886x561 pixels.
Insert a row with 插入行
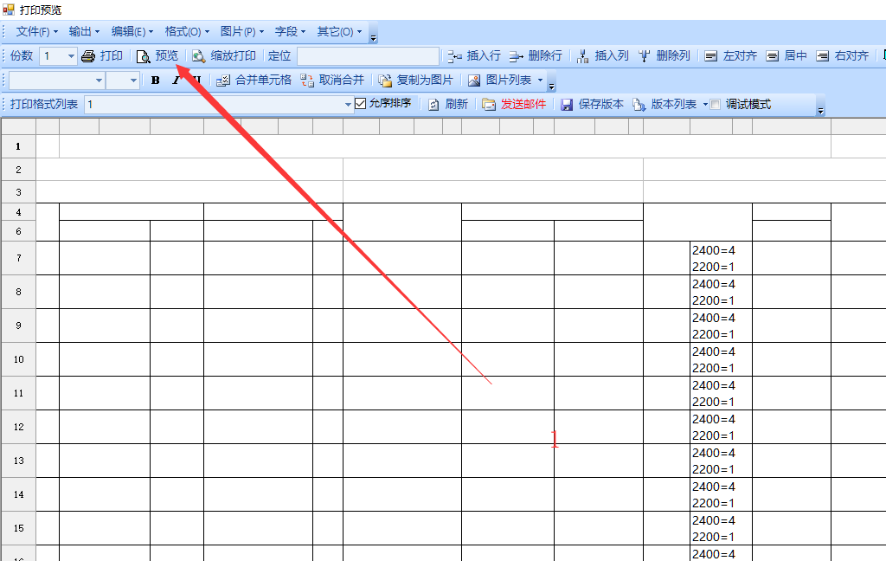tap(473, 56)
